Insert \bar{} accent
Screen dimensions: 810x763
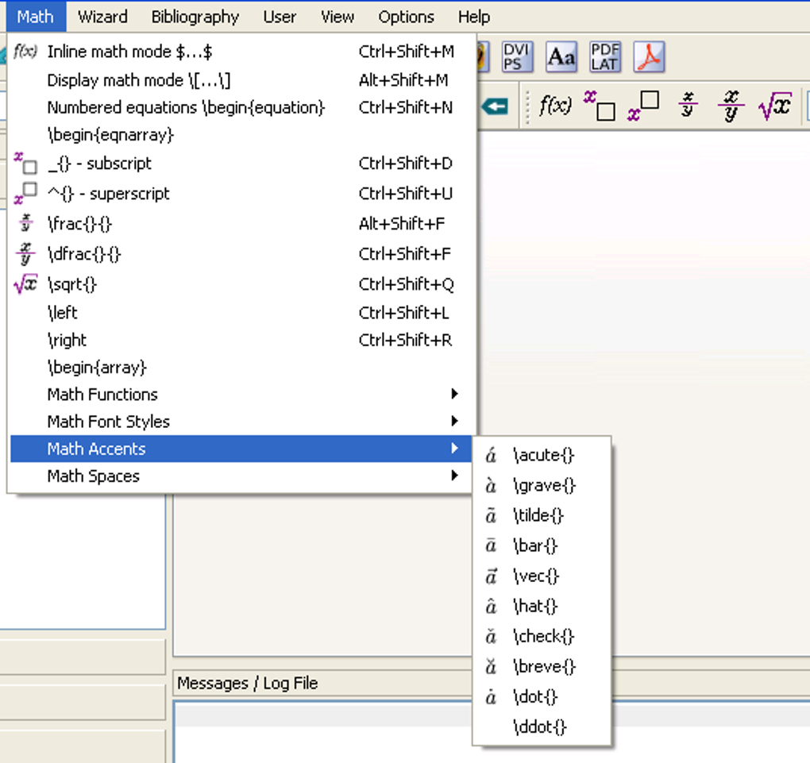click(x=542, y=545)
